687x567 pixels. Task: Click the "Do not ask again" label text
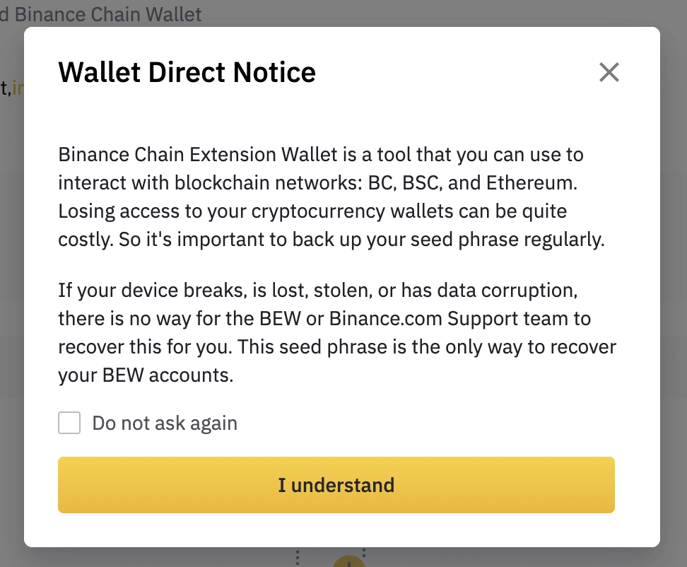[x=165, y=423]
